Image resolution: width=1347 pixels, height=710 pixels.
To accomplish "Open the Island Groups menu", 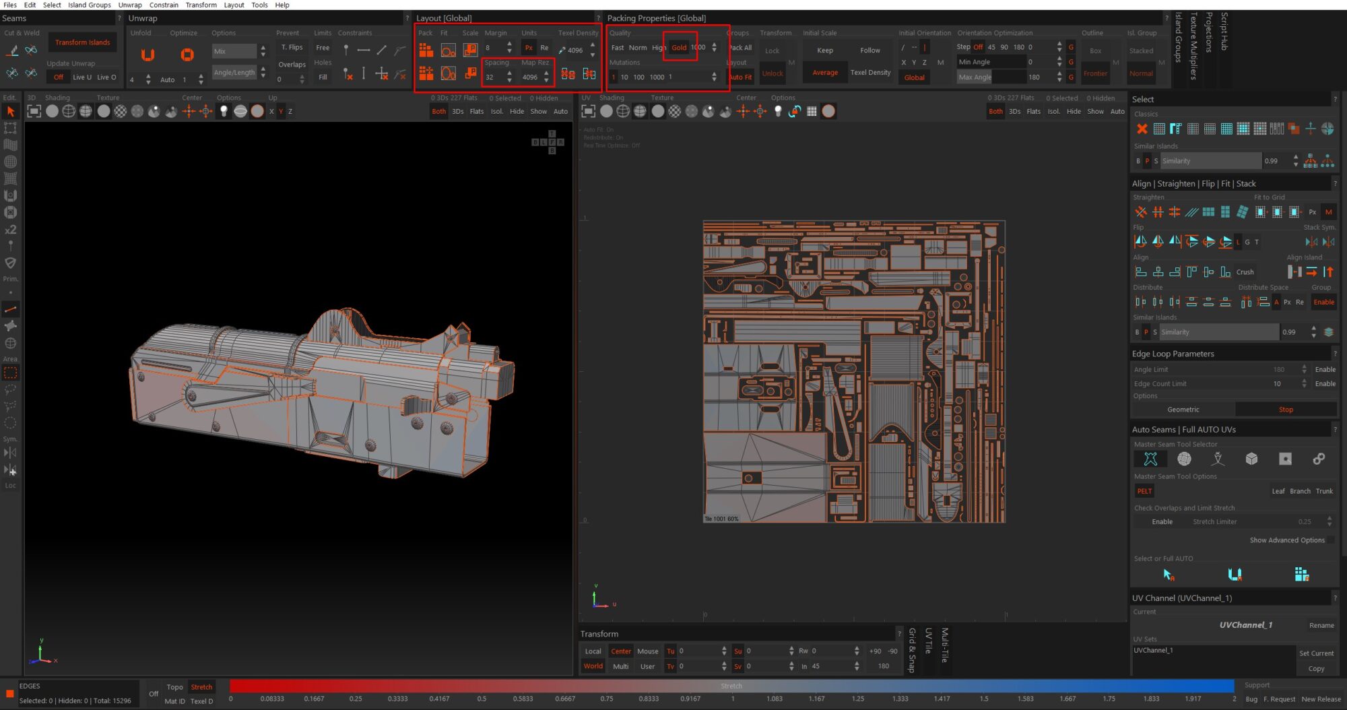I will [89, 5].
